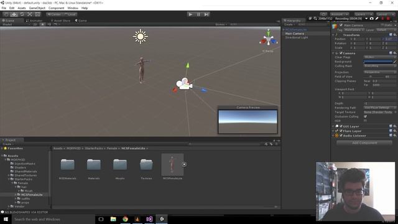Open Hierarchy Create dropdown

(x=289, y=24)
